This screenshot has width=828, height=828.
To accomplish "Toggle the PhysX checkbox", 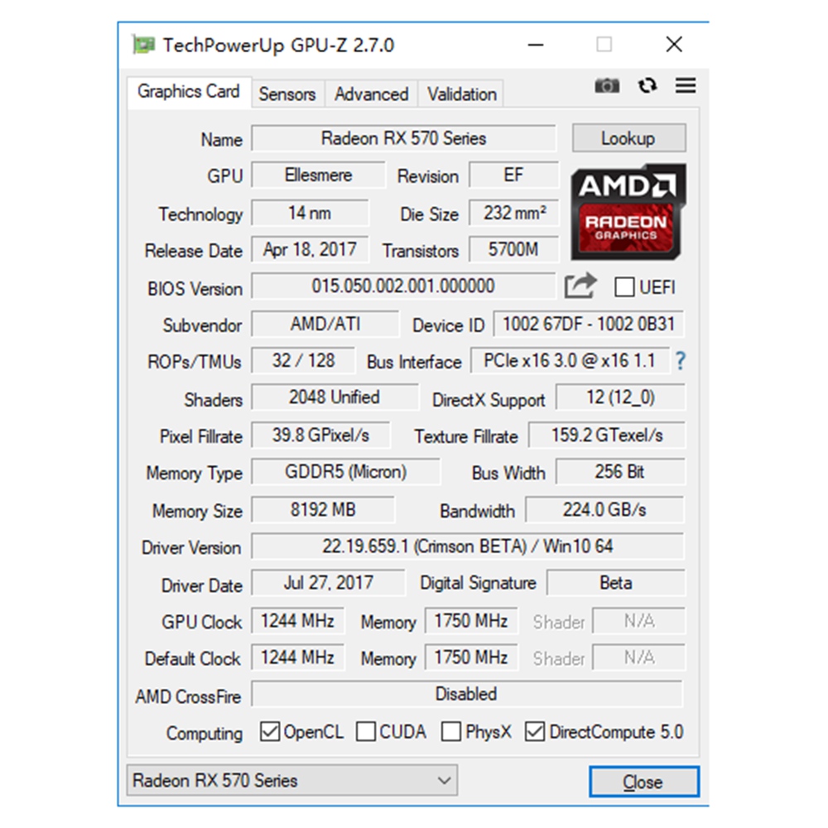I will click(451, 732).
